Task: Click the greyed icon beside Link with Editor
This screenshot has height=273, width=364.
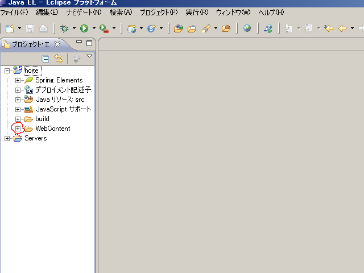Action: 77,59
